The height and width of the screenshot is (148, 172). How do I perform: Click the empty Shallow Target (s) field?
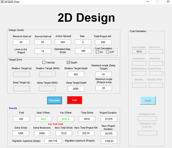21,74
